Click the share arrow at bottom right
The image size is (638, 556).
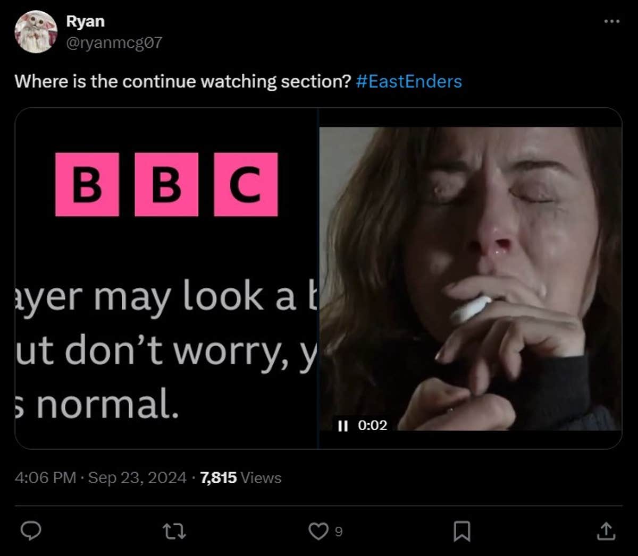pyautogui.click(x=605, y=529)
